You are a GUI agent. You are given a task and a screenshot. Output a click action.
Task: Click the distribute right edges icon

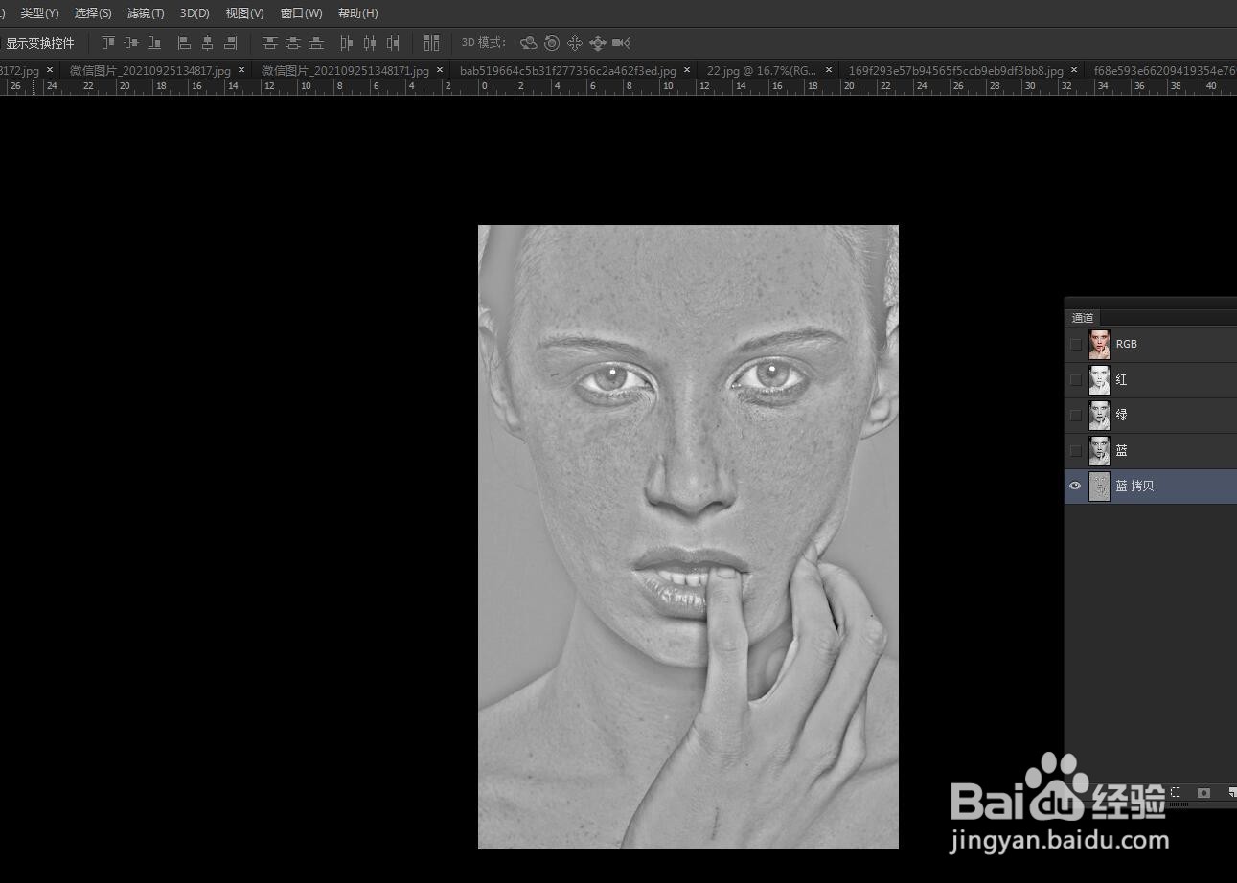pos(392,43)
